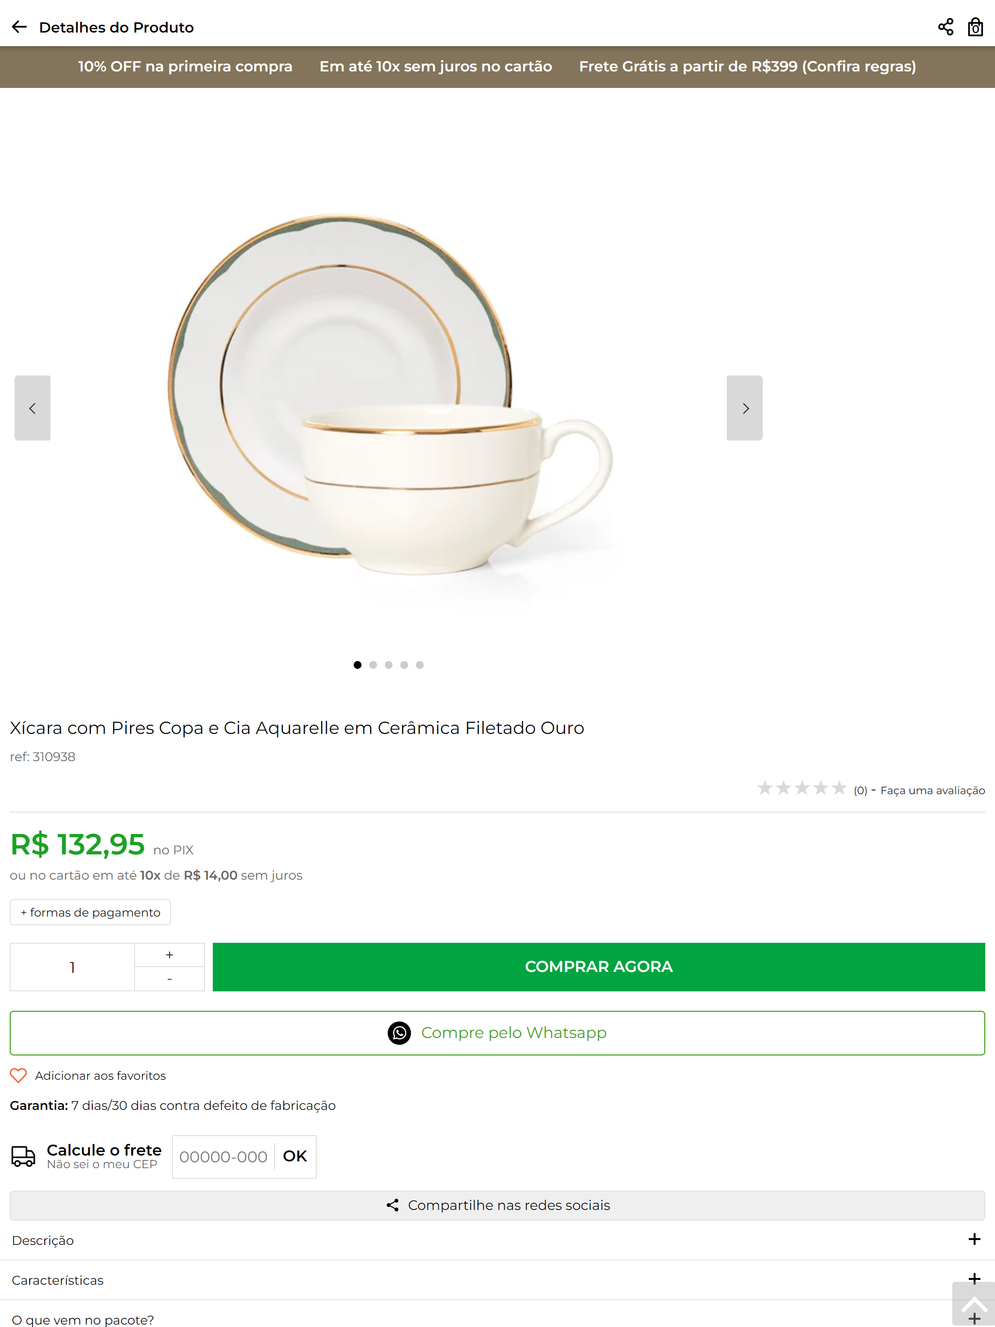Image resolution: width=995 pixels, height=1327 pixels.
Task: Click the heart favorites icon
Action: click(18, 1076)
